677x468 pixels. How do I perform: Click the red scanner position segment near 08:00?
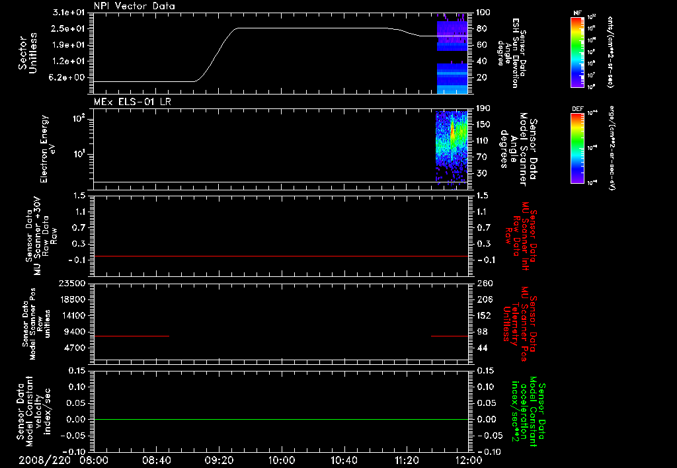click(x=132, y=336)
